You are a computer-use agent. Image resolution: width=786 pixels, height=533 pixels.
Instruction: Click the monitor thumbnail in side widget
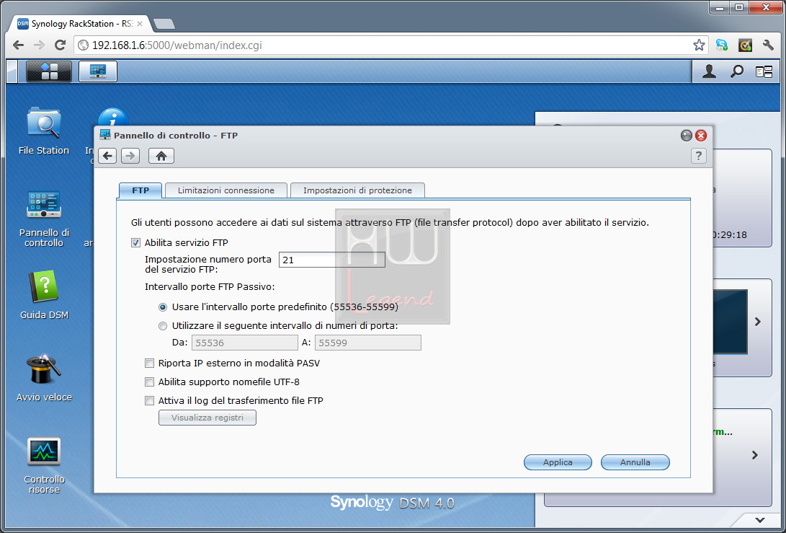click(731, 322)
